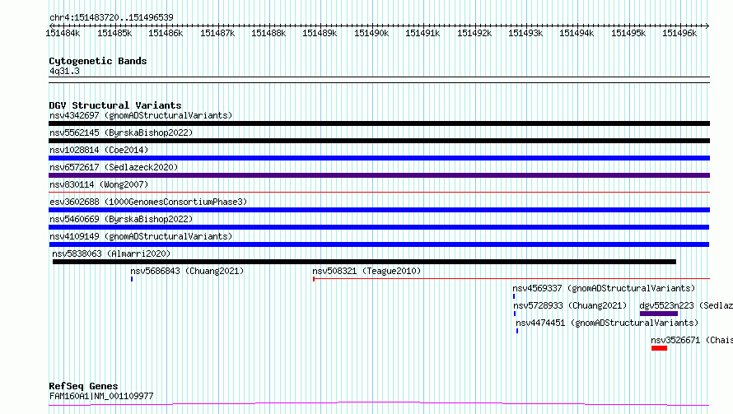
Task: Click ruler position 151489k
Action: click(x=320, y=34)
